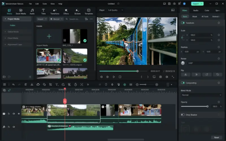Viewport: 226px width, 141px height.
Task: Enable the Drop Shadow switch
Action: pos(183,115)
